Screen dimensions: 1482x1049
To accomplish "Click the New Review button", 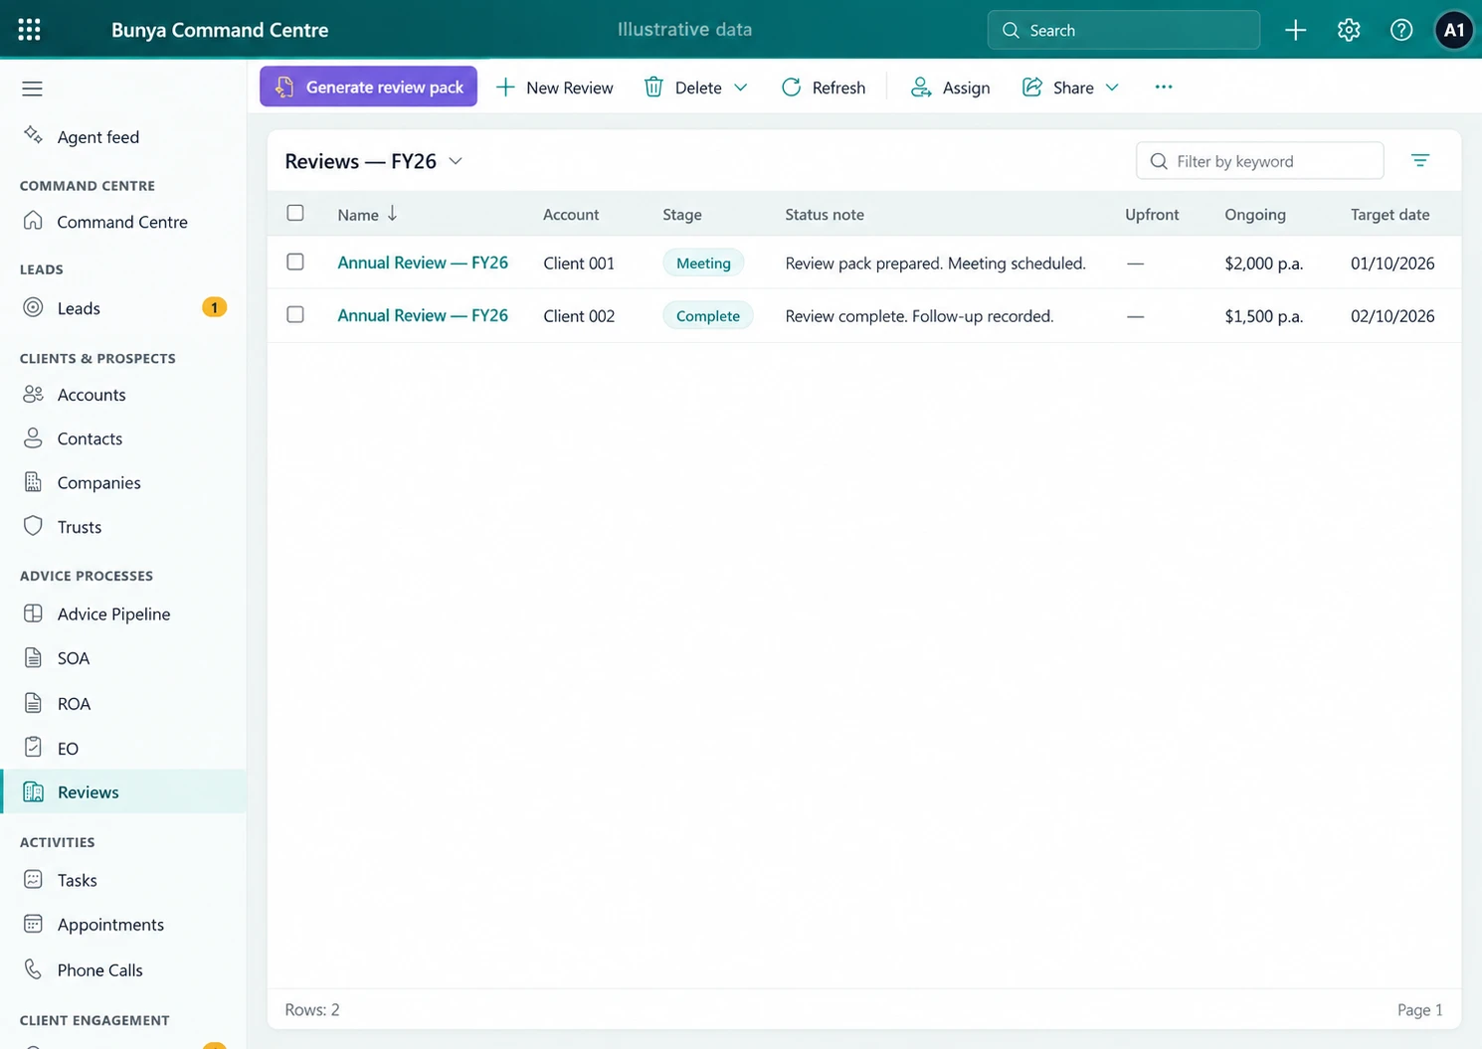I will click(554, 87).
